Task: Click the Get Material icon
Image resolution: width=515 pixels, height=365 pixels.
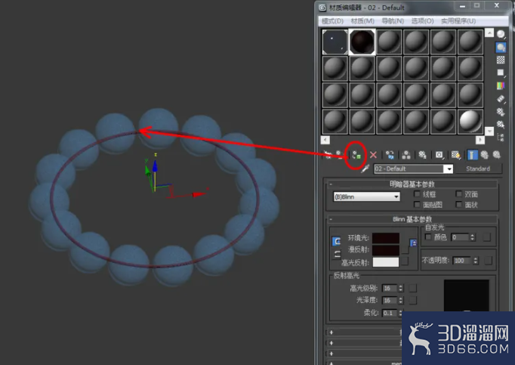Action: 328,155
